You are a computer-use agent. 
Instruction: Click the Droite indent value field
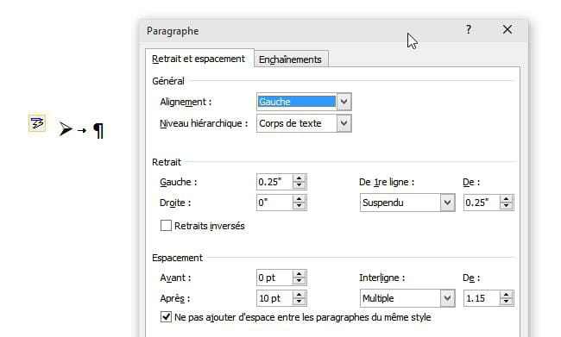(x=274, y=203)
